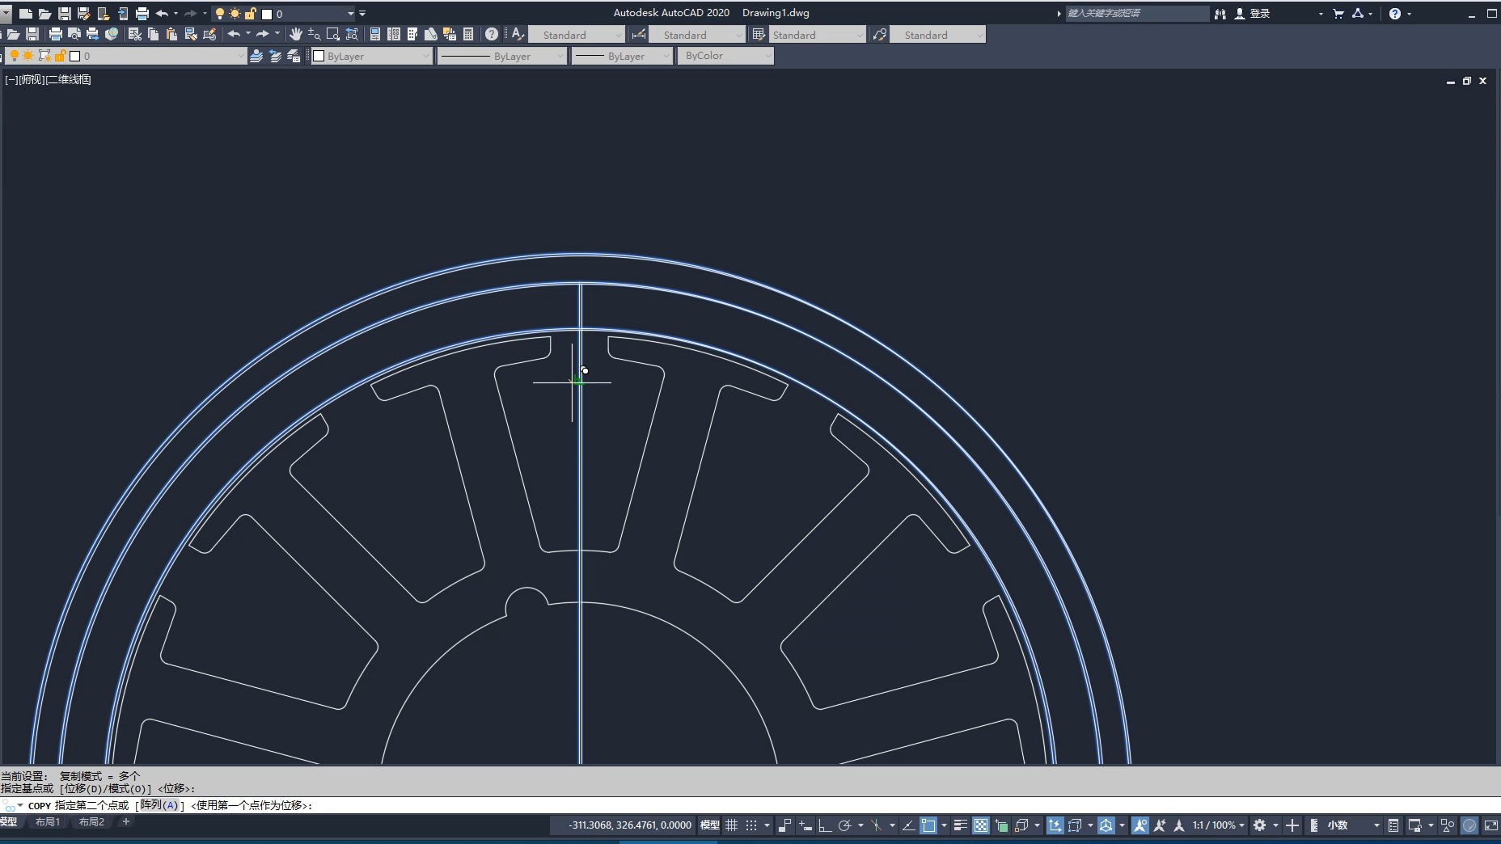The height and width of the screenshot is (844, 1501).
Task: Toggle Ortho mode in the status bar
Action: click(825, 825)
